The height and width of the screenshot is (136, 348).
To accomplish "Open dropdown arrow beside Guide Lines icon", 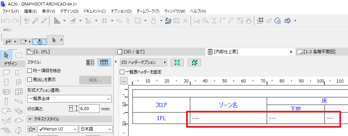I will click(x=65, y=21).
